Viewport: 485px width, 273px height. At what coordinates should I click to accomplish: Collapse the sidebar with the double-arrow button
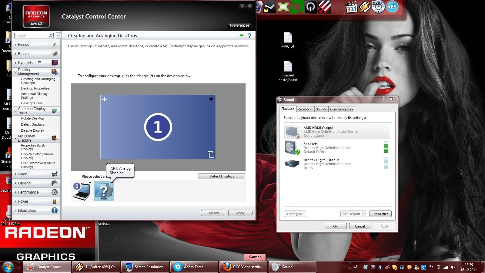[x=58, y=36]
